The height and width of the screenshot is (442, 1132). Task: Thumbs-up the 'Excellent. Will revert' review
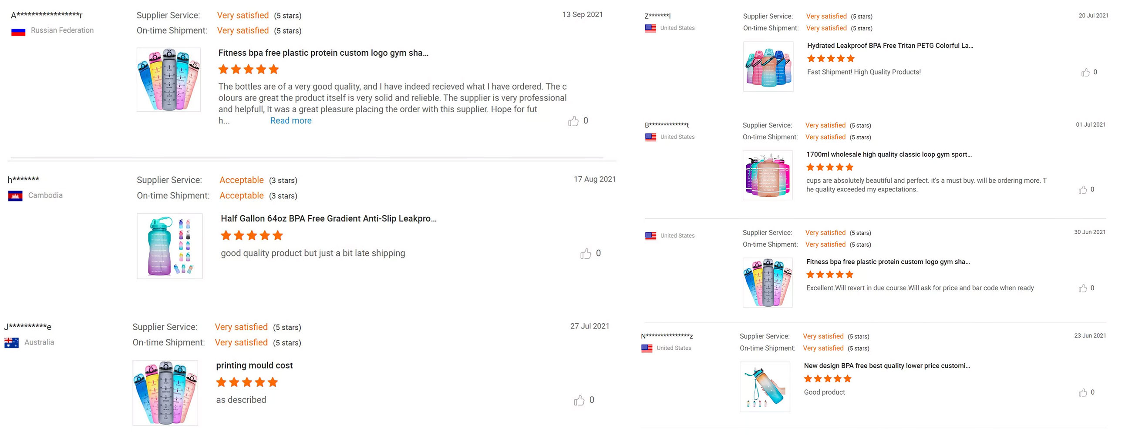point(1083,288)
